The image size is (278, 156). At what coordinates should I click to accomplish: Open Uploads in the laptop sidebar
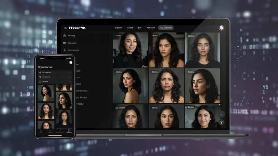pyautogui.click(x=70, y=43)
